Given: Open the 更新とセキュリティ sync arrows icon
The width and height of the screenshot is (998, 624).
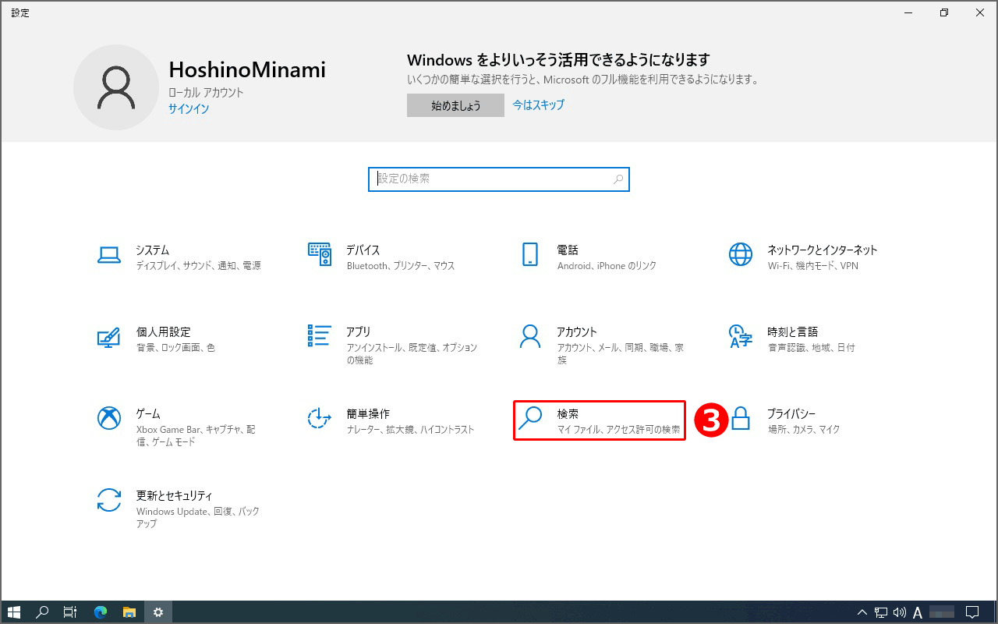Looking at the screenshot, I should [x=108, y=500].
